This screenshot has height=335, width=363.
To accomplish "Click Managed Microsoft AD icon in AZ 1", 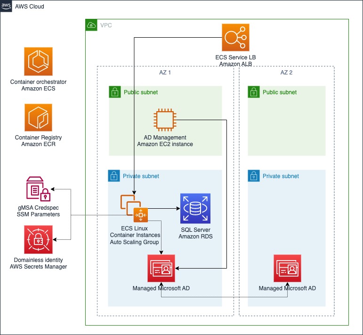I will [161, 268].
